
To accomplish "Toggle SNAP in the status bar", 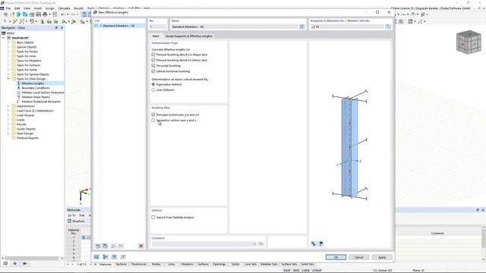I will [x=287, y=271].
